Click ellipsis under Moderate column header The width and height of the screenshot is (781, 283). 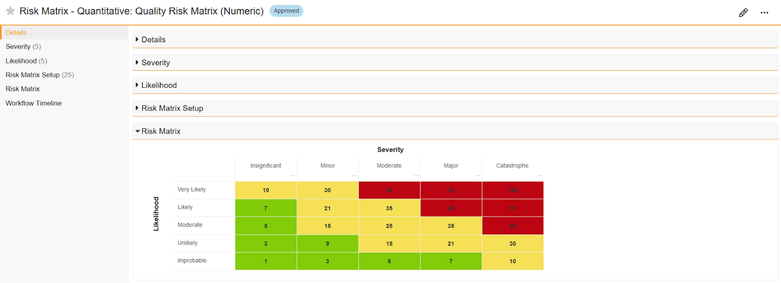pos(416,175)
